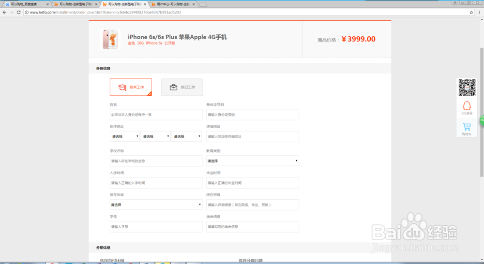
Task: Close the 用户中心 tab
Action: tap(194, 4)
